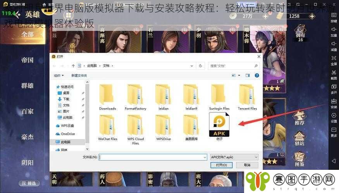Screen dimensions: 339x193
Task: Open the 美图图库 folder
Action: [191, 128]
